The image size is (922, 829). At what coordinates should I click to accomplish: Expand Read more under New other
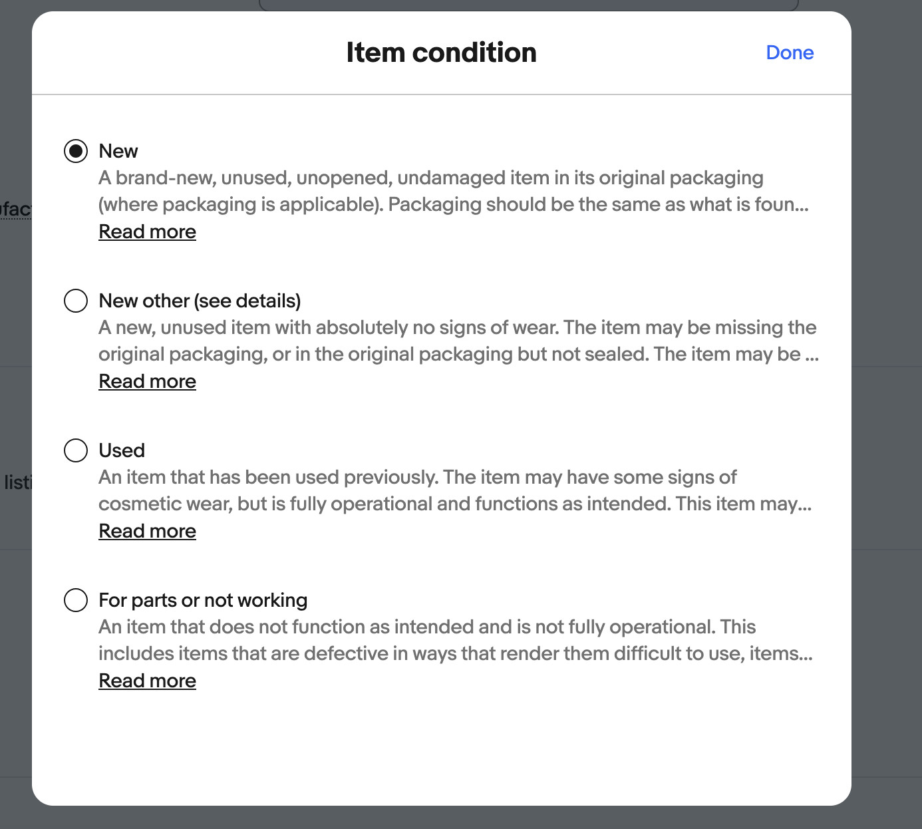click(147, 381)
